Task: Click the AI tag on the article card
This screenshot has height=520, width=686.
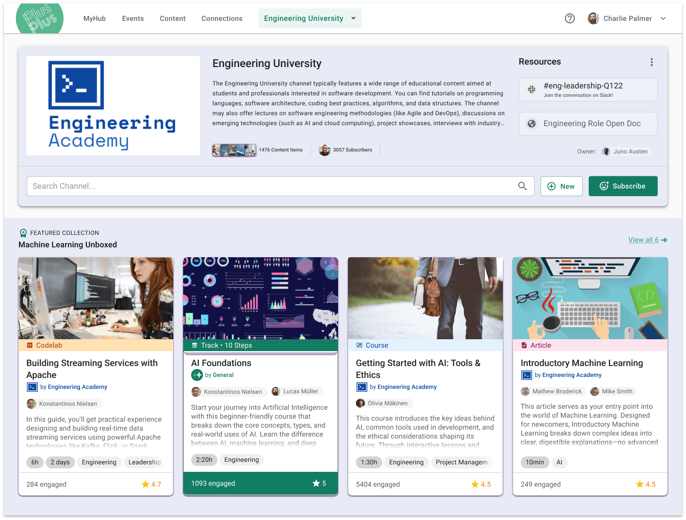Action: (x=559, y=462)
